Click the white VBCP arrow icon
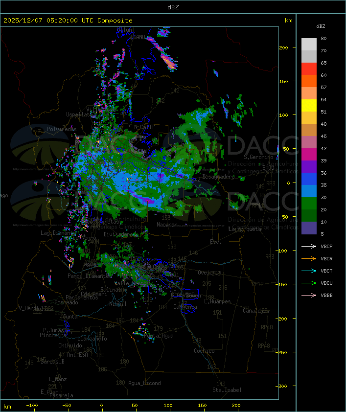346x412 pixels. (x=309, y=247)
